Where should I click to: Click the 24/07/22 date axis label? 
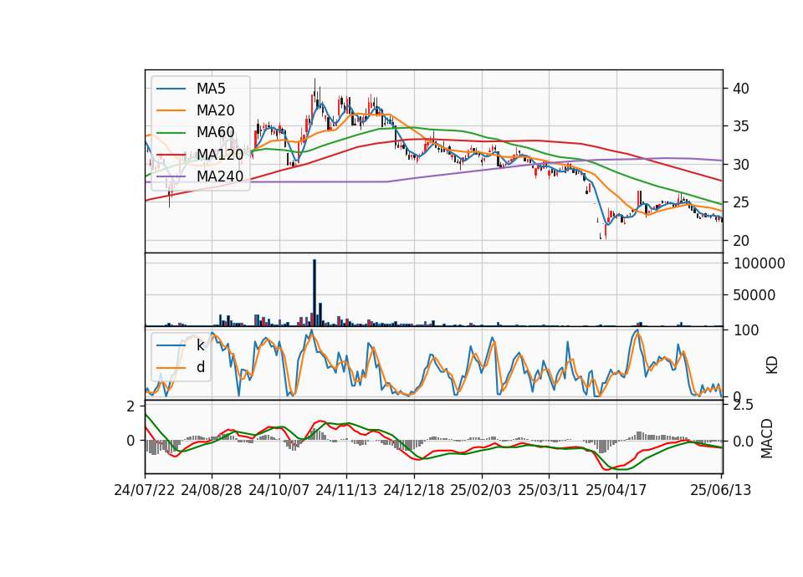[145, 490]
